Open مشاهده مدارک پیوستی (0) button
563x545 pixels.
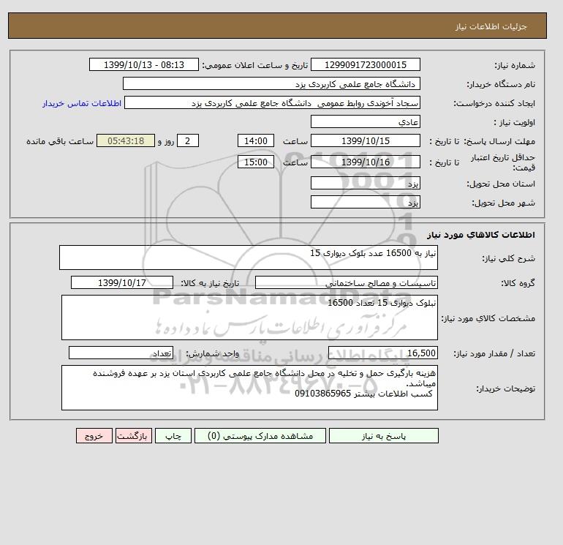tap(260, 436)
